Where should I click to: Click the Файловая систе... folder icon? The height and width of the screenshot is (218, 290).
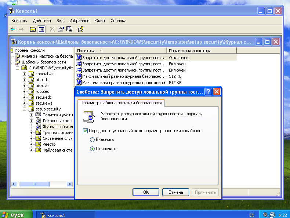38,150
